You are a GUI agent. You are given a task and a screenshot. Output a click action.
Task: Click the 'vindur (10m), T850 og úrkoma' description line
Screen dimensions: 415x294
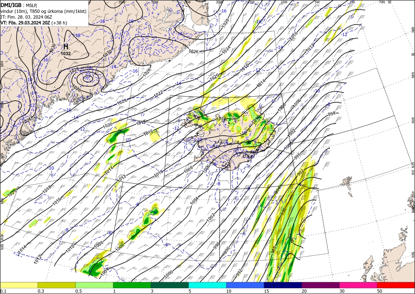pyautogui.click(x=44, y=11)
